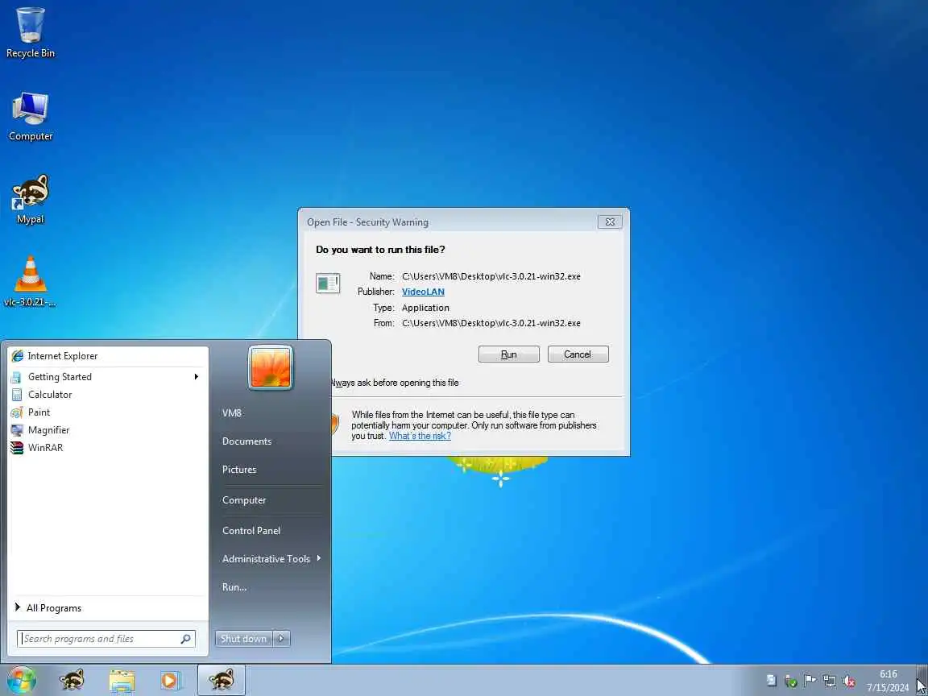Open the Action Center flag tray icon
928x696 pixels.
[x=810, y=681]
